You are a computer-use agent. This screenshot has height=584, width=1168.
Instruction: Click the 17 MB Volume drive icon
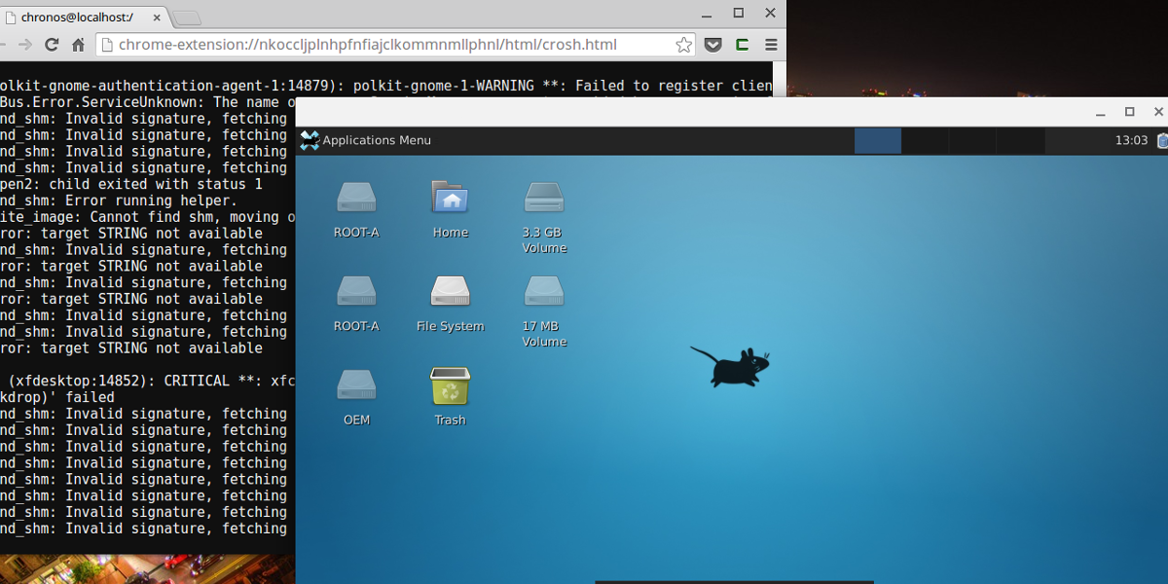[543, 292]
